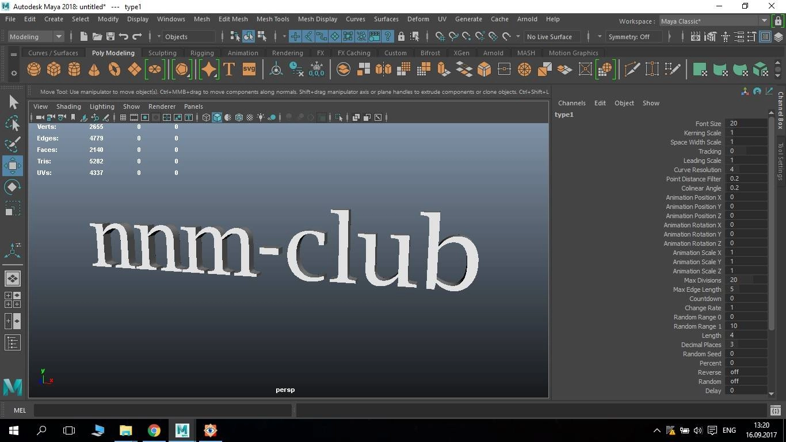The image size is (786, 442).
Task: Click the polygon Type text tool icon
Action: coord(228,70)
